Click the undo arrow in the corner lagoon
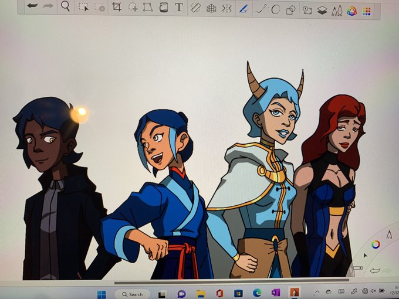The height and width of the screenshot is (299, 399). [x=374, y=271]
